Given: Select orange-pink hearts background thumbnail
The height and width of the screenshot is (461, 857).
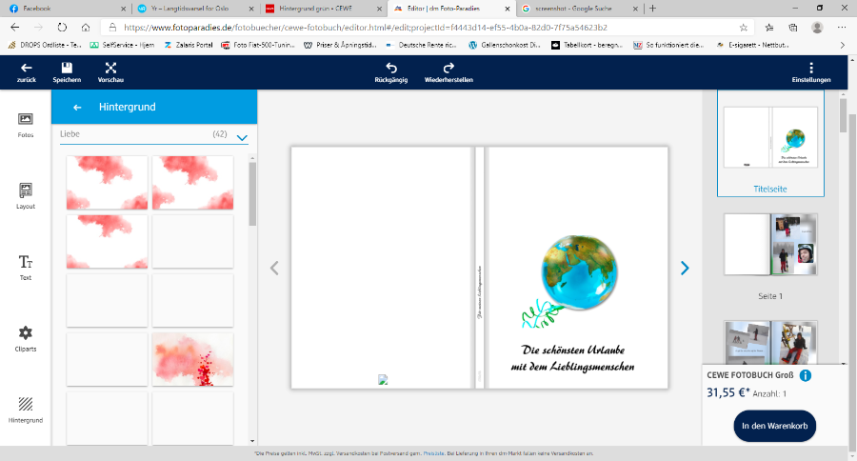Looking at the screenshot, I should [x=193, y=359].
